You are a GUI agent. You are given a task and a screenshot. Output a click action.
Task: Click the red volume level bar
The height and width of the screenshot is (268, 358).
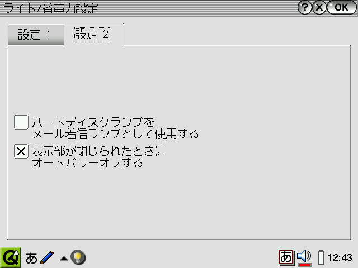(x=304, y=265)
